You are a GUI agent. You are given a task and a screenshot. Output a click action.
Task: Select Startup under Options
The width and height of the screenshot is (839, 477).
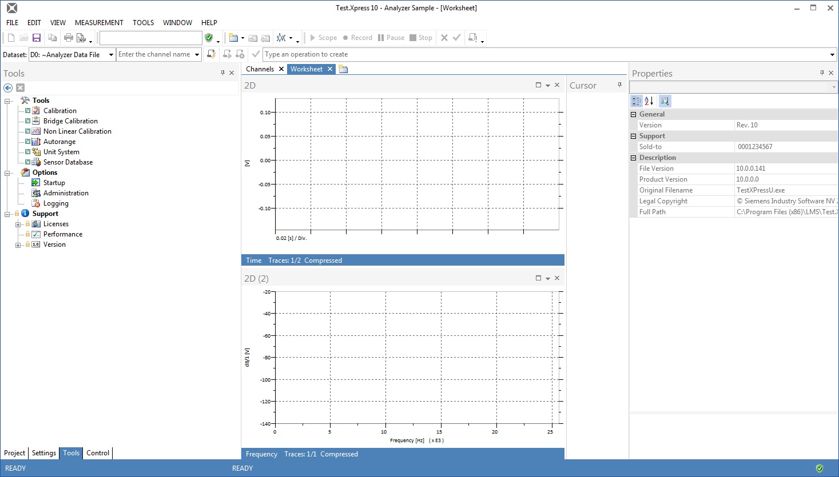click(x=54, y=183)
